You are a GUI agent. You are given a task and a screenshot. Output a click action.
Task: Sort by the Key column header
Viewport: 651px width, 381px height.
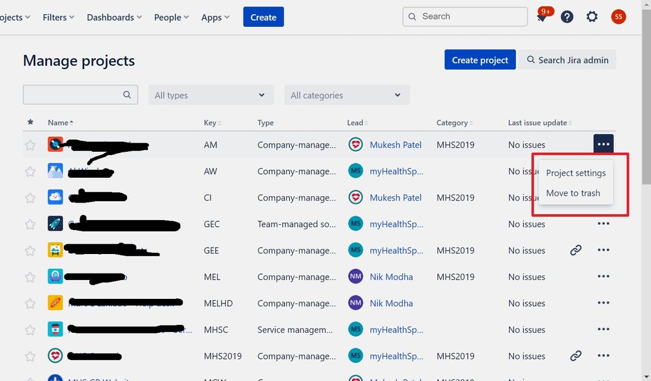(212, 122)
